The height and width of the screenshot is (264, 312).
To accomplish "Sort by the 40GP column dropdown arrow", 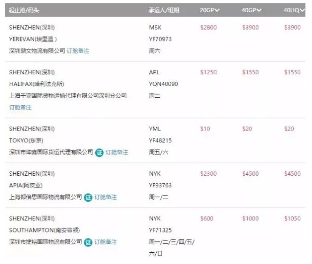I will click(259, 10).
